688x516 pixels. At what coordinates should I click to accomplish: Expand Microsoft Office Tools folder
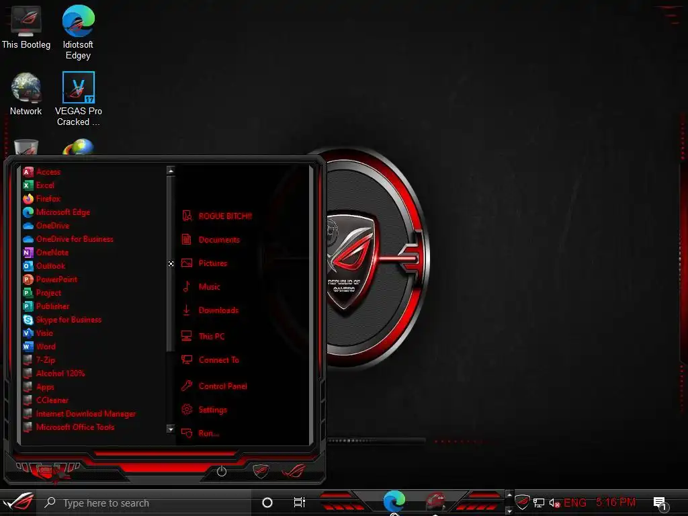point(69,427)
